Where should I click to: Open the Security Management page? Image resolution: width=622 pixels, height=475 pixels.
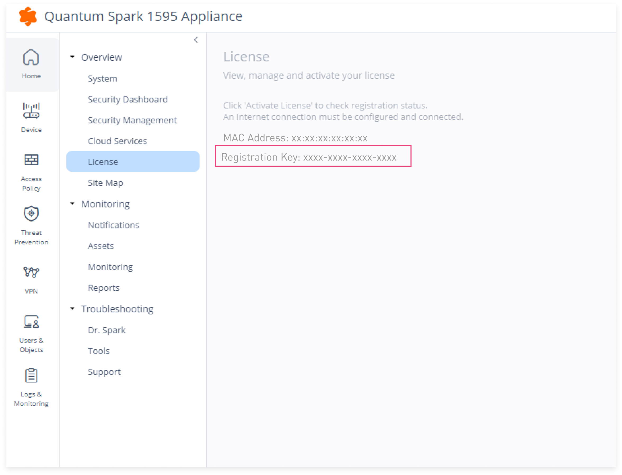(132, 120)
